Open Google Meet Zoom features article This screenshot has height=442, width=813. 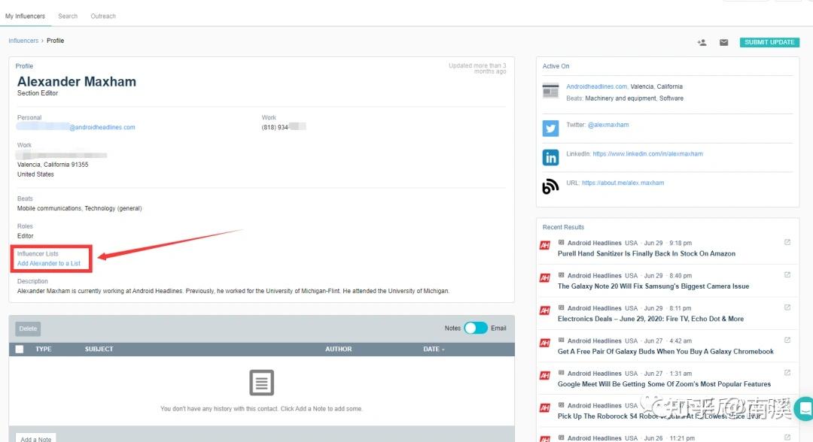[x=664, y=384]
